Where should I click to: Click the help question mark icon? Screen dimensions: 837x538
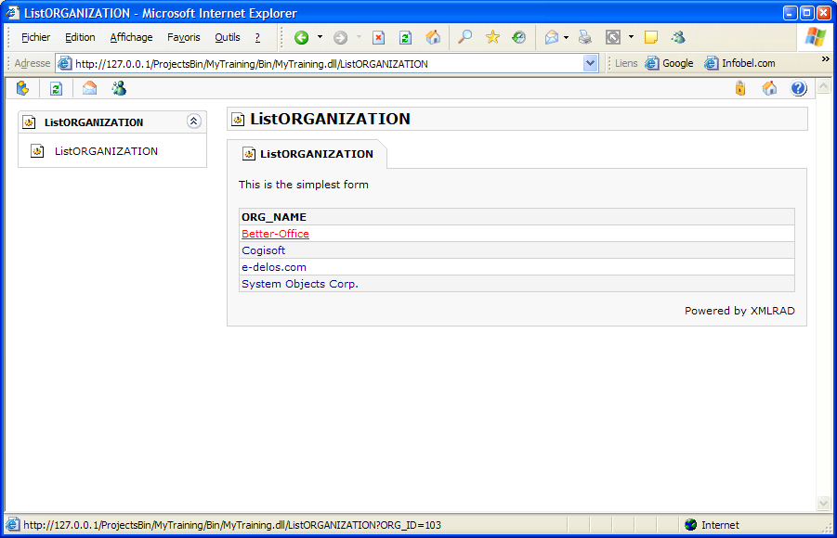point(798,88)
